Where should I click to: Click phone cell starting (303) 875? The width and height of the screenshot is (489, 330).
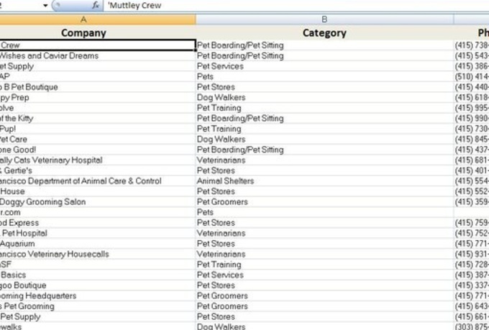472,326
